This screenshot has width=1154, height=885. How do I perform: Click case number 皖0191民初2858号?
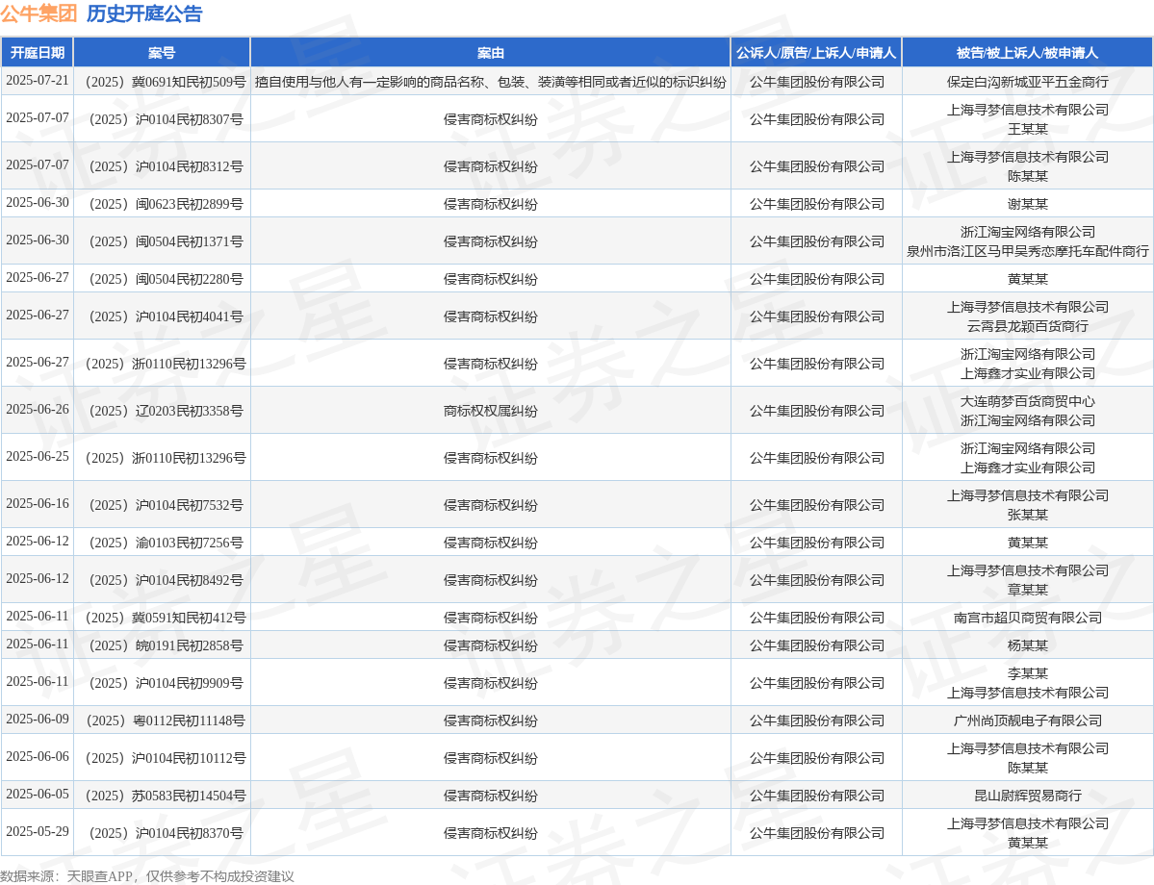[166, 645]
